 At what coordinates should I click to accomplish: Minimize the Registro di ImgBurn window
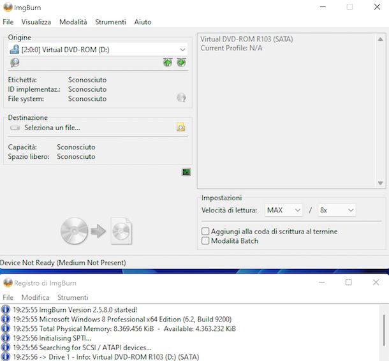pyautogui.click(x=322, y=283)
